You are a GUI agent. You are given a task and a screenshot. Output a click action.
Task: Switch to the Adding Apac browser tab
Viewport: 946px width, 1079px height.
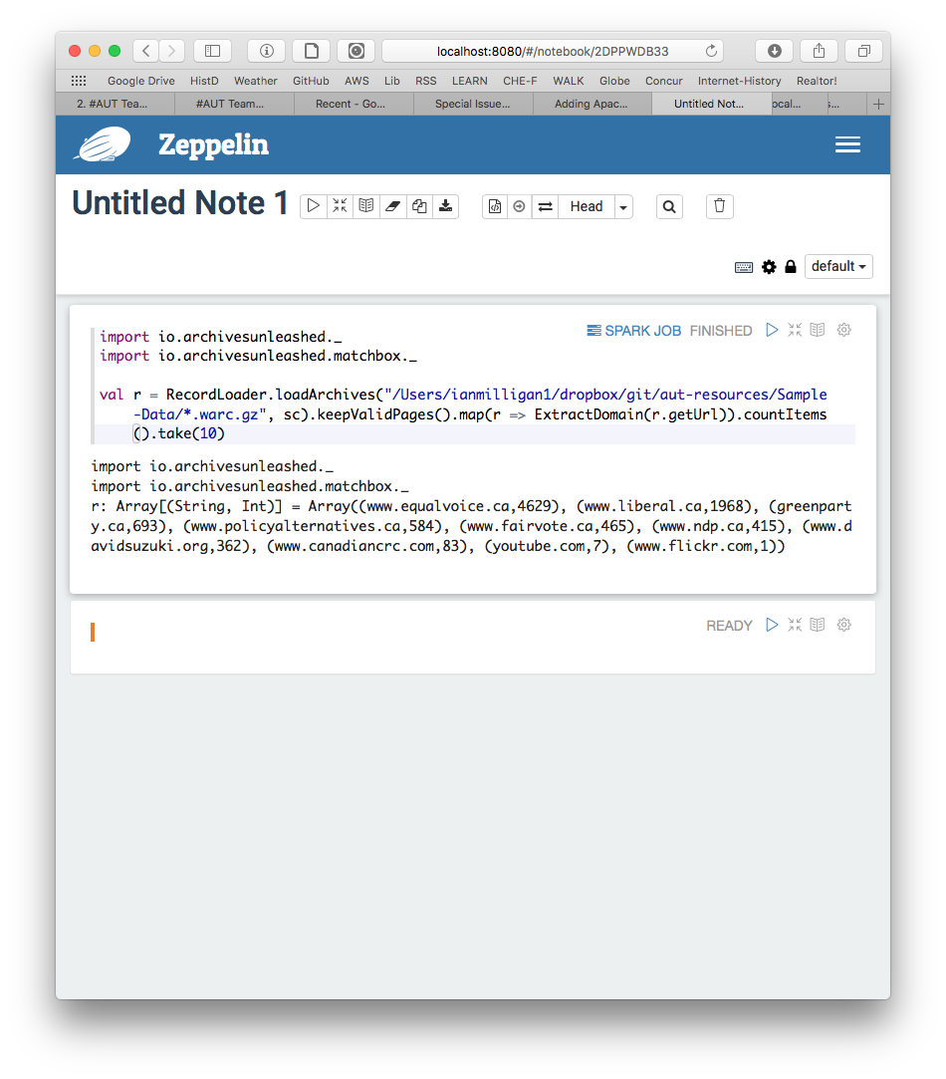tap(591, 103)
